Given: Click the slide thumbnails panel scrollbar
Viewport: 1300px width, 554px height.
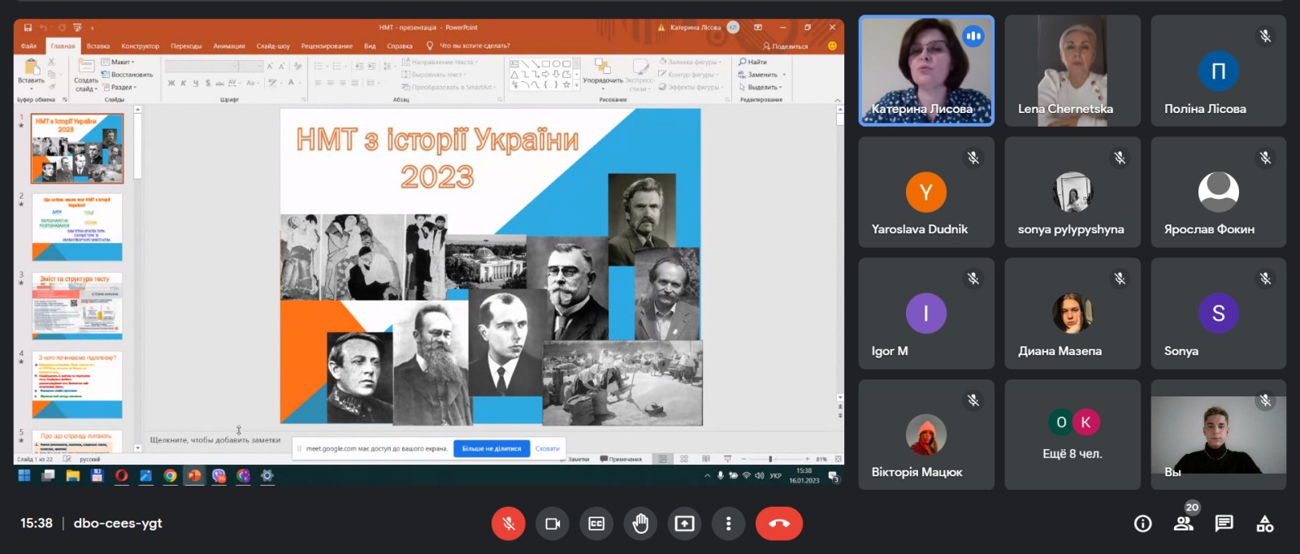Looking at the screenshot, I should click(138, 146).
